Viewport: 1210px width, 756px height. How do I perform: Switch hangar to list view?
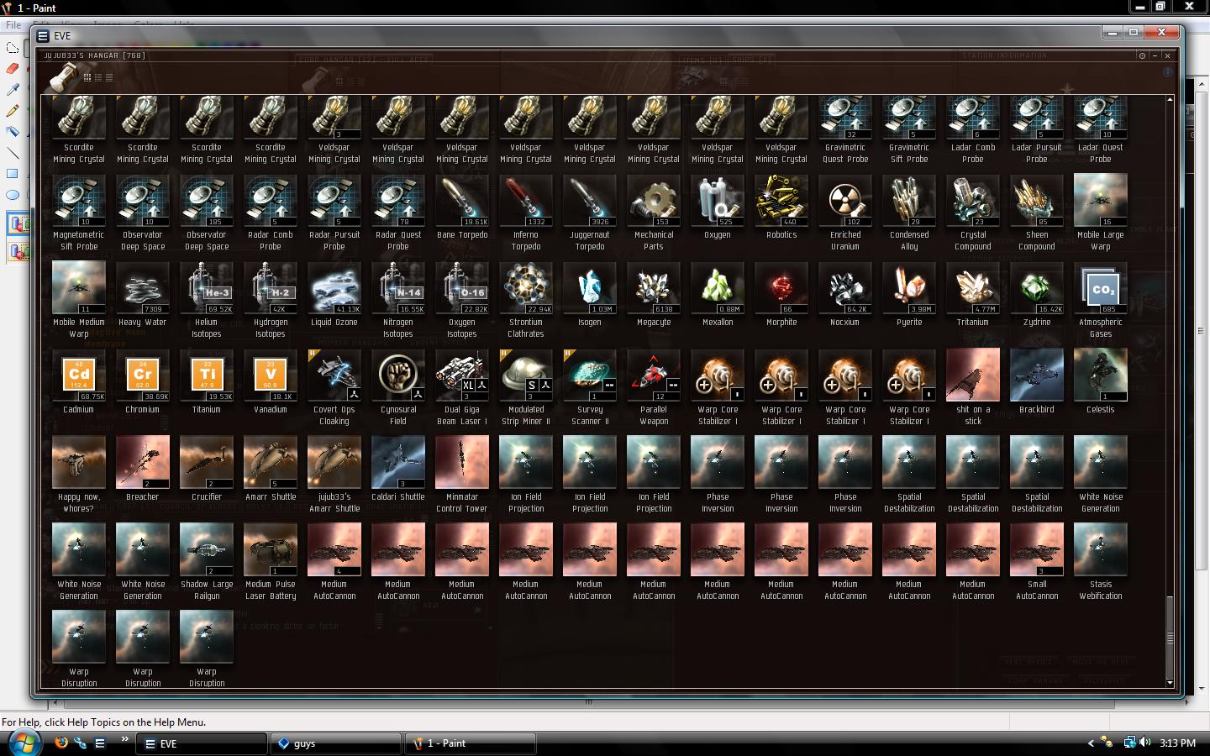point(108,77)
